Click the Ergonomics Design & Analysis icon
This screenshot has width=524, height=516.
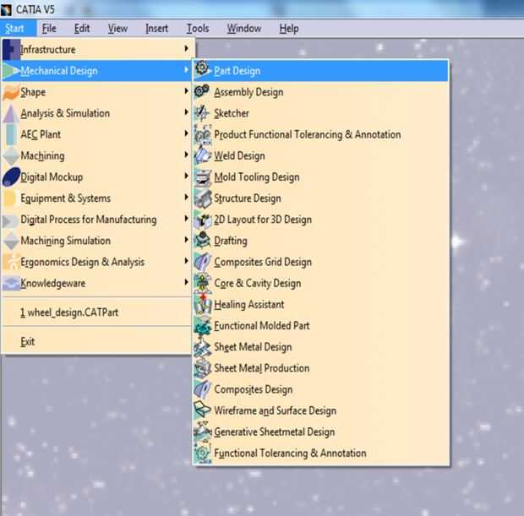pyautogui.click(x=11, y=262)
